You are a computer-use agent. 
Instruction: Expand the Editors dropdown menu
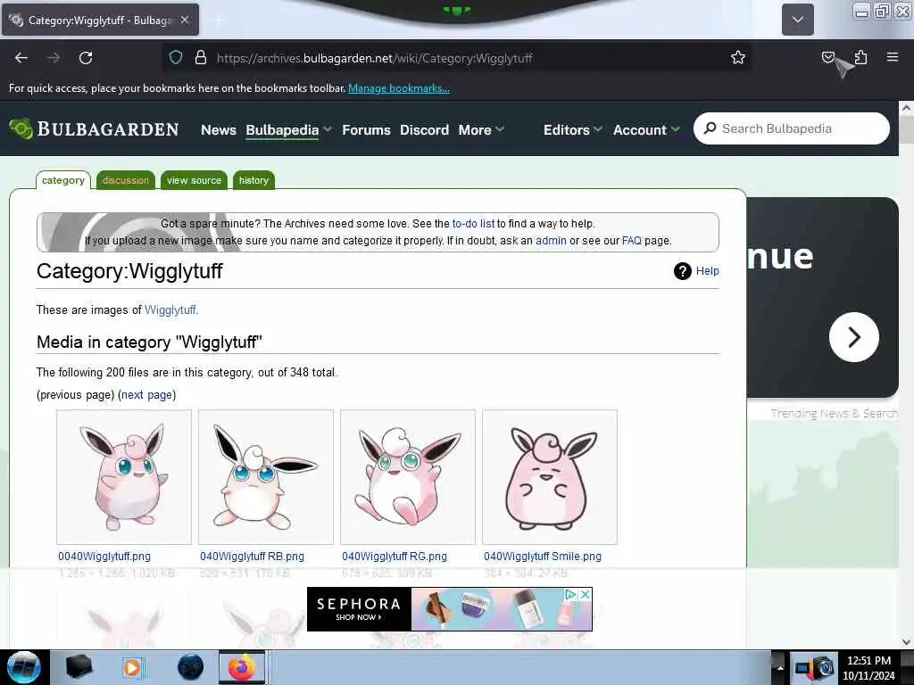(x=597, y=129)
